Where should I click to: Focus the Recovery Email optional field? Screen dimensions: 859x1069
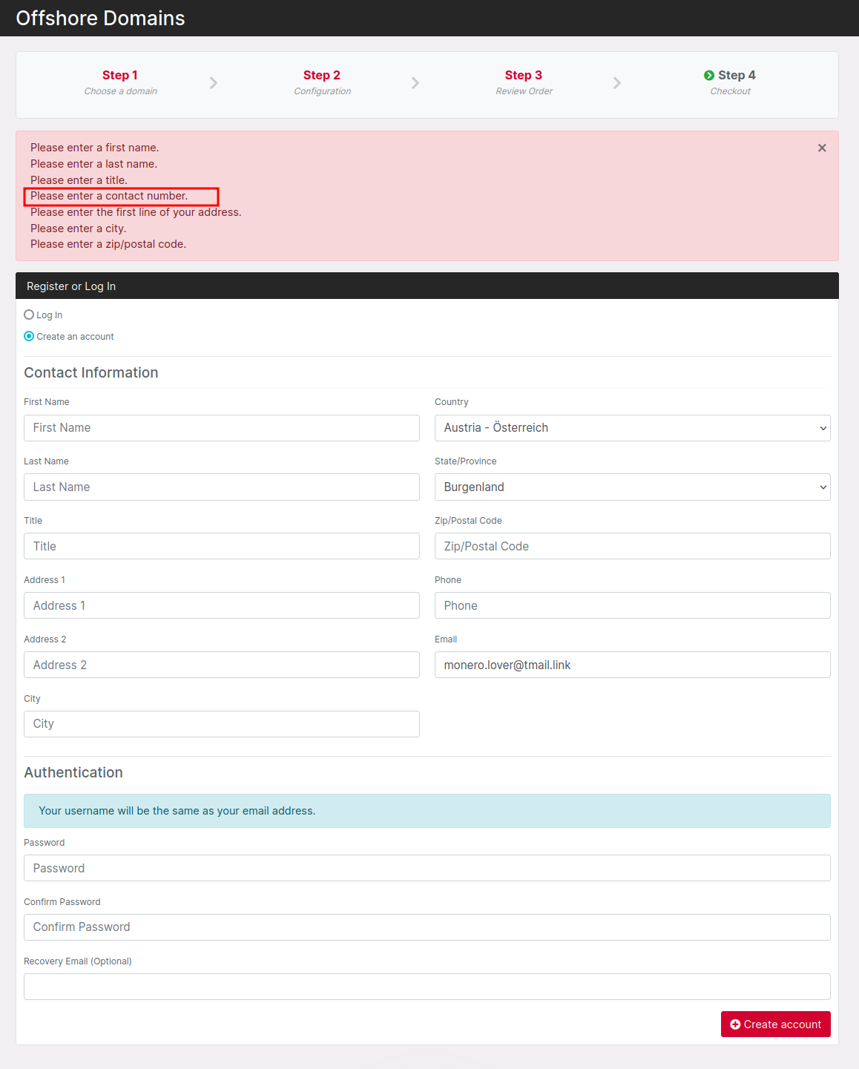427,987
